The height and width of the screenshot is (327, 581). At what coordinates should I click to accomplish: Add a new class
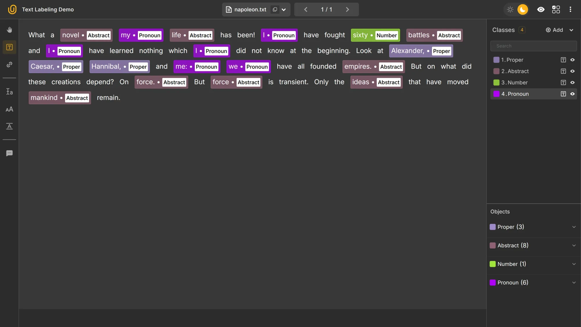pyautogui.click(x=554, y=30)
